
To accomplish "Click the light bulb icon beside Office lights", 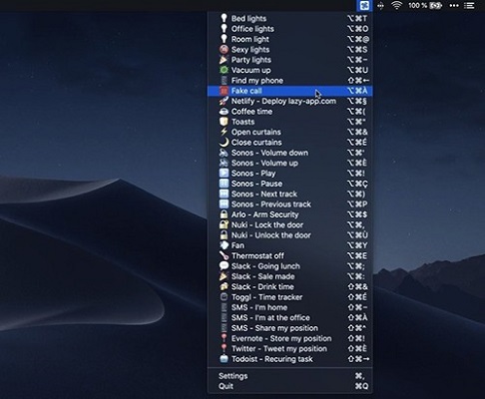I will click(224, 29).
